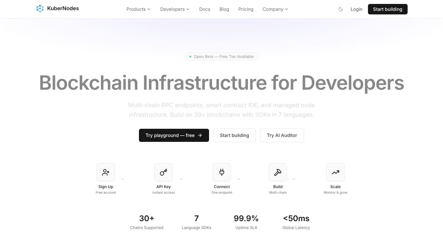Click the Login link

coord(356,9)
